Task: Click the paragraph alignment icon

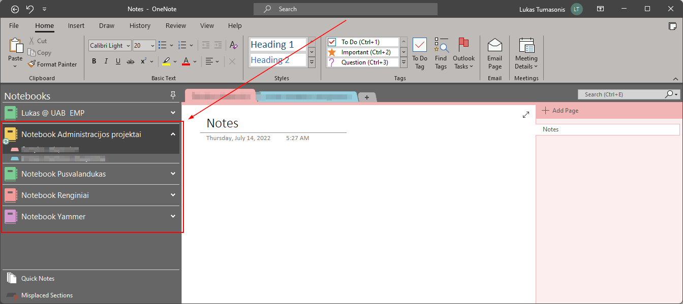Action: click(x=209, y=61)
